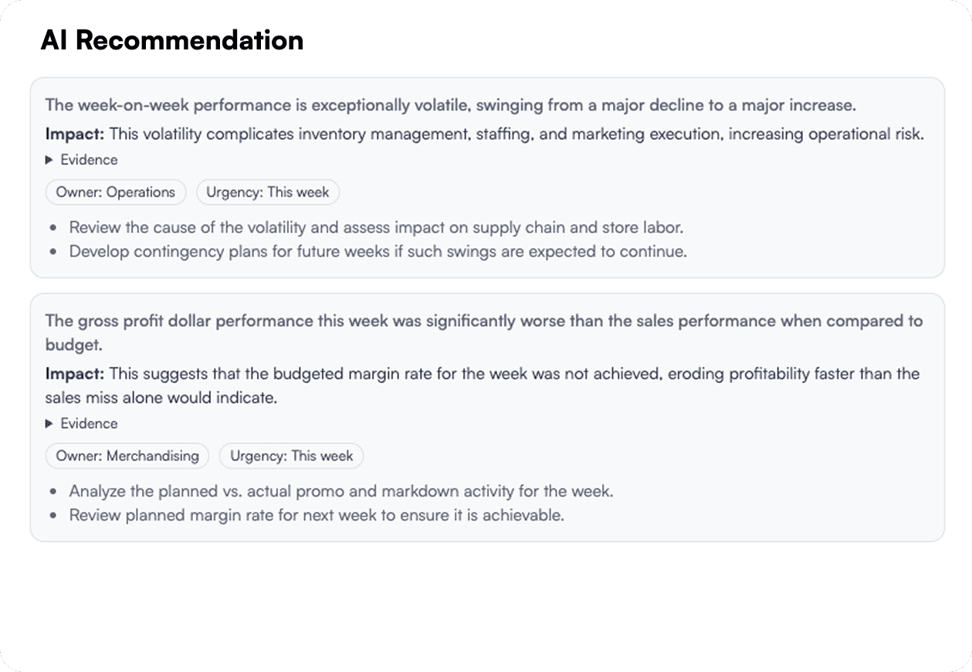Expand the Evidence label under operational risk impact
The image size is (972, 672).
tap(89, 160)
